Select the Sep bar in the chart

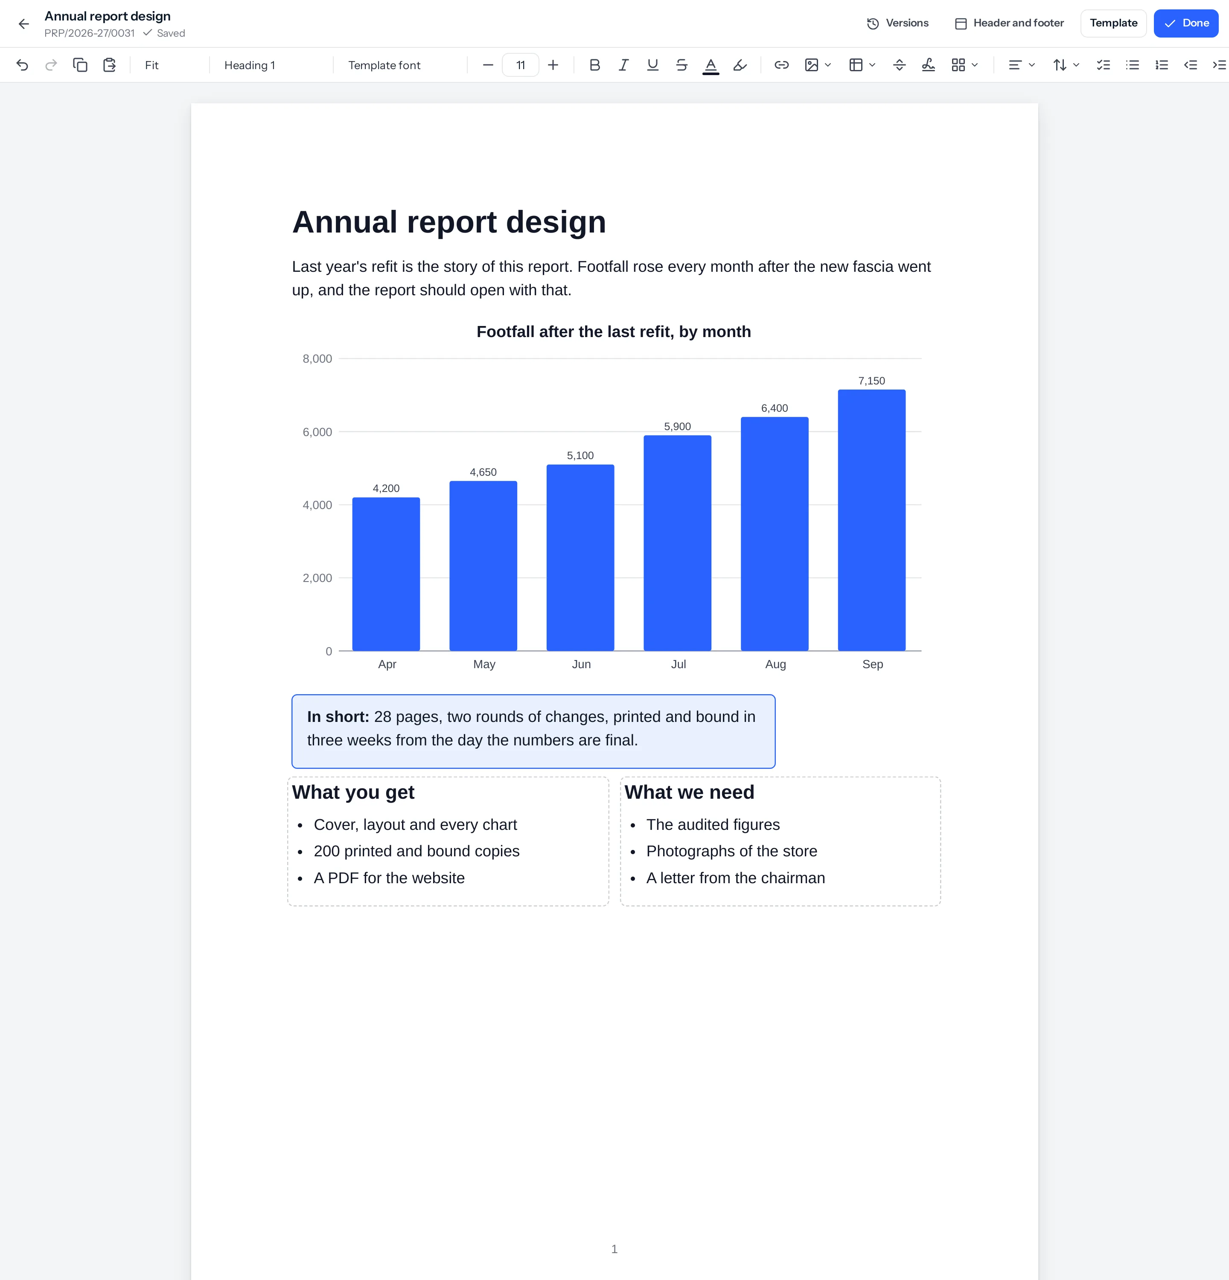tap(872, 520)
